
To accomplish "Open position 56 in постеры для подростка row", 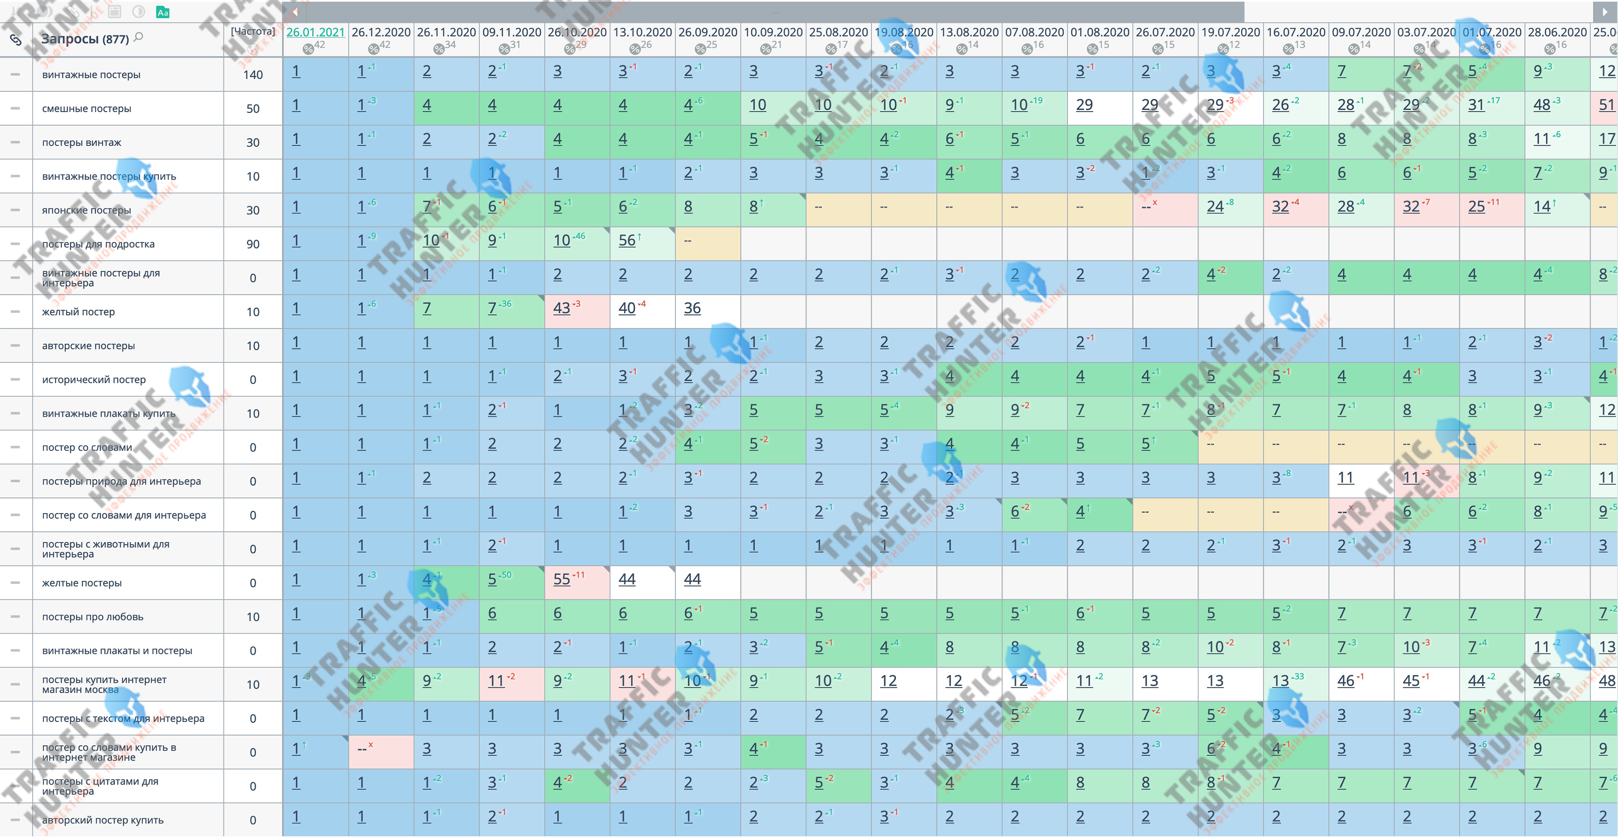I will click(627, 241).
